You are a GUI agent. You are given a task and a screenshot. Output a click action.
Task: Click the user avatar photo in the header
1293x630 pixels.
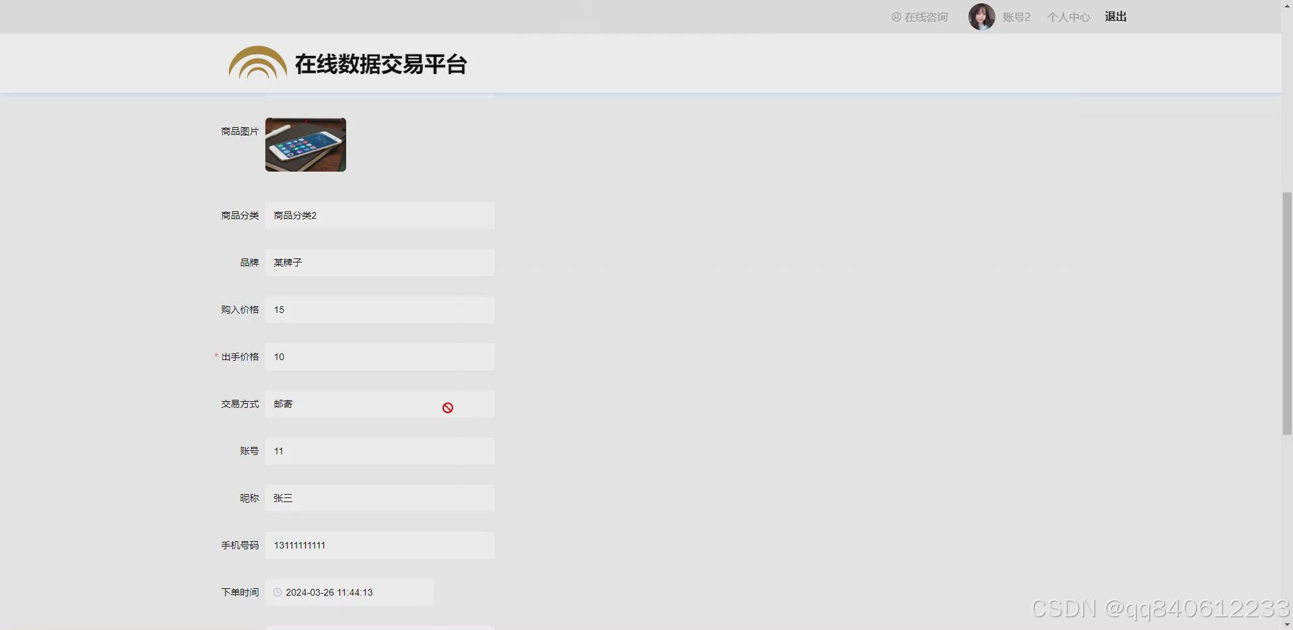click(x=981, y=16)
